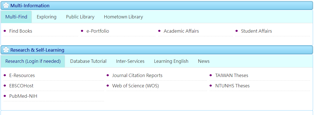Launch EBSCOHost database link
This screenshot has width=315, height=115.
21,86
